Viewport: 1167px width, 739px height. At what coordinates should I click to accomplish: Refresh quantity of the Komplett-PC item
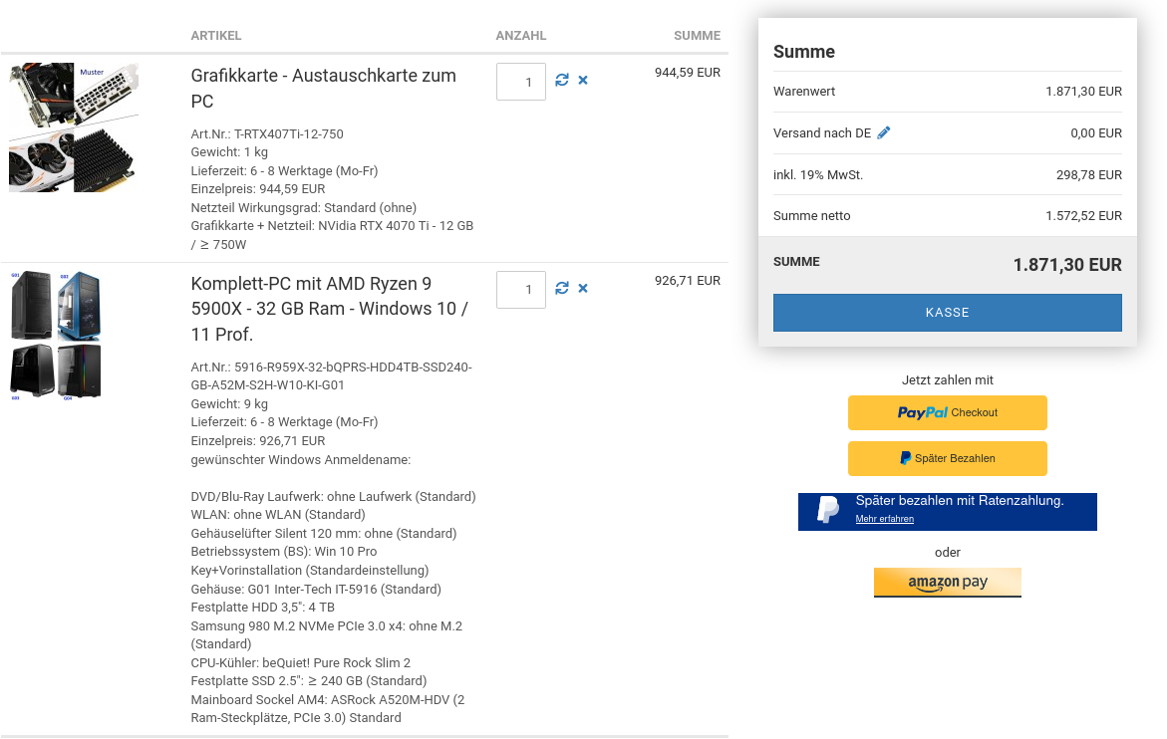coord(561,287)
